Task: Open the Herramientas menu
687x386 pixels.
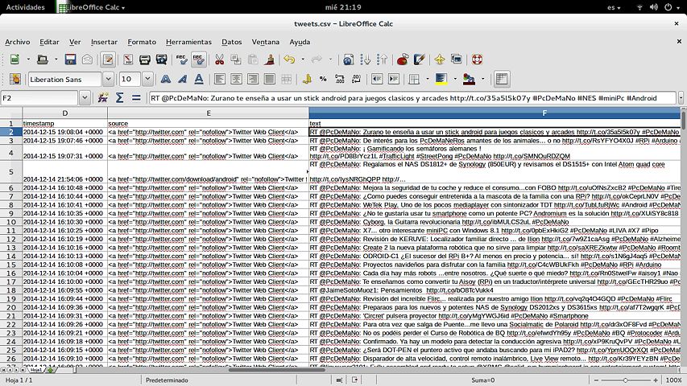Action: click(188, 42)
